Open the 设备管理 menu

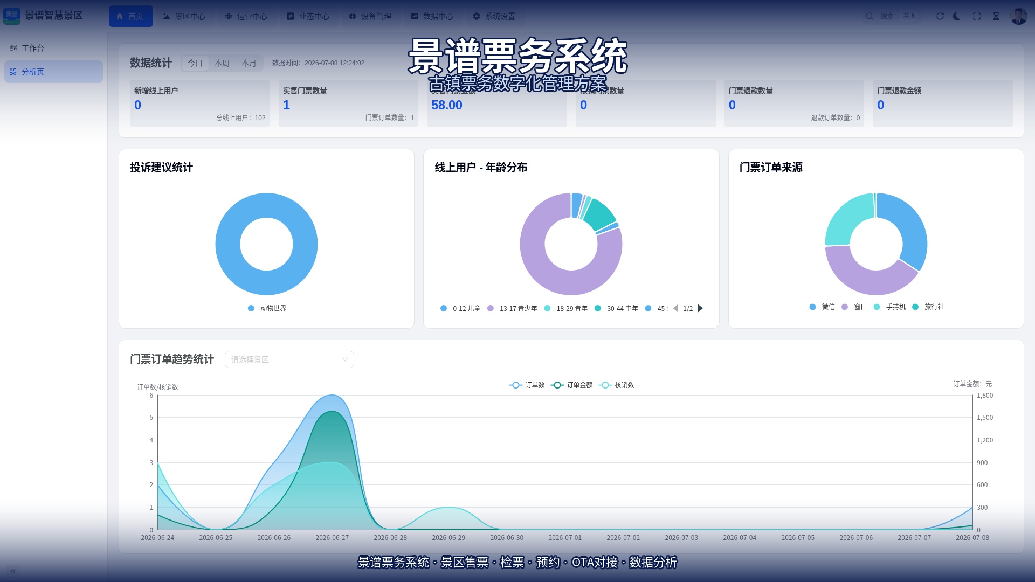(x=370, y=16)
